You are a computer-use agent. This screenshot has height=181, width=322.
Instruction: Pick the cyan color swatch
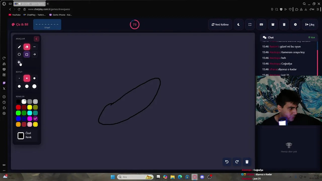(x=30, y=113)
